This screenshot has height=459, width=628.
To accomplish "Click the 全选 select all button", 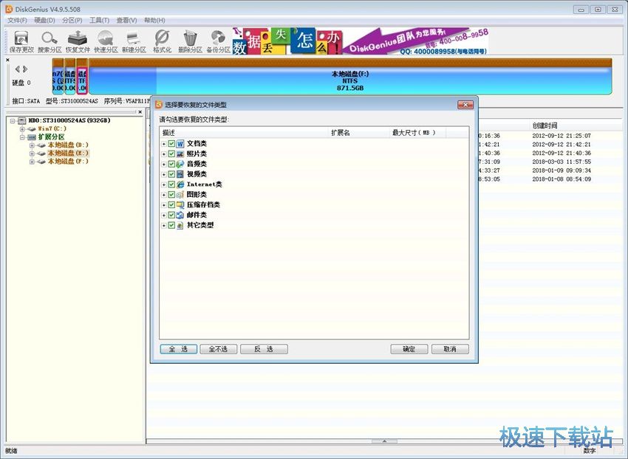I will pos(178,349).
